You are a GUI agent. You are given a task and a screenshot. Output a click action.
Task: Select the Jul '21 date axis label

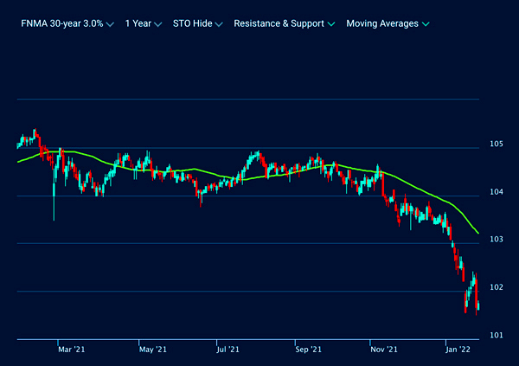[228, 350]
